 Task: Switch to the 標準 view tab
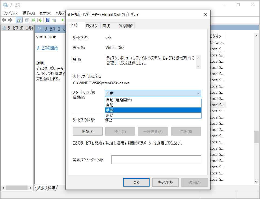click(x=51, y=188)
